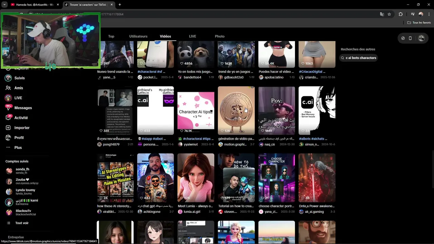The height and width of the screenshot is (244, 434).
Task: Click the 'Recherches des autres' heading
Action: (358, 49)
